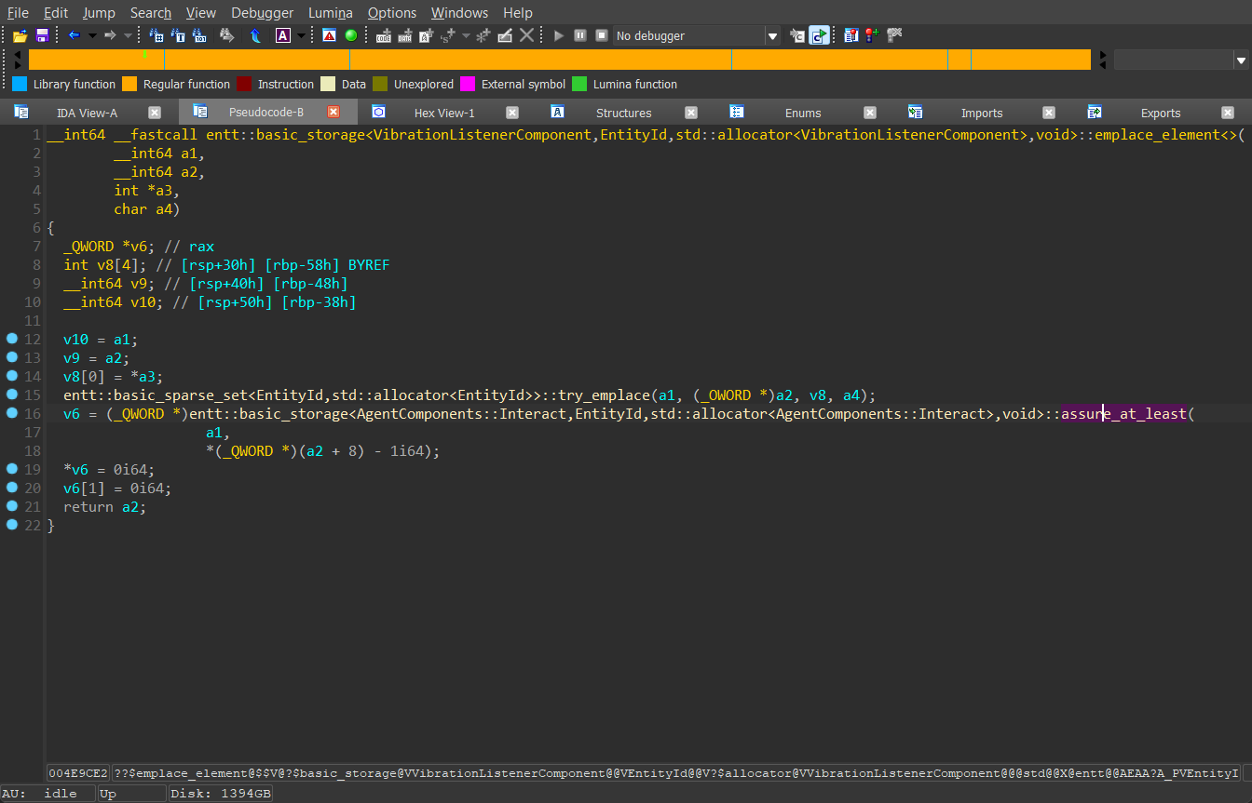
Task: Pause the debugger process
Action: pos(580,35)
